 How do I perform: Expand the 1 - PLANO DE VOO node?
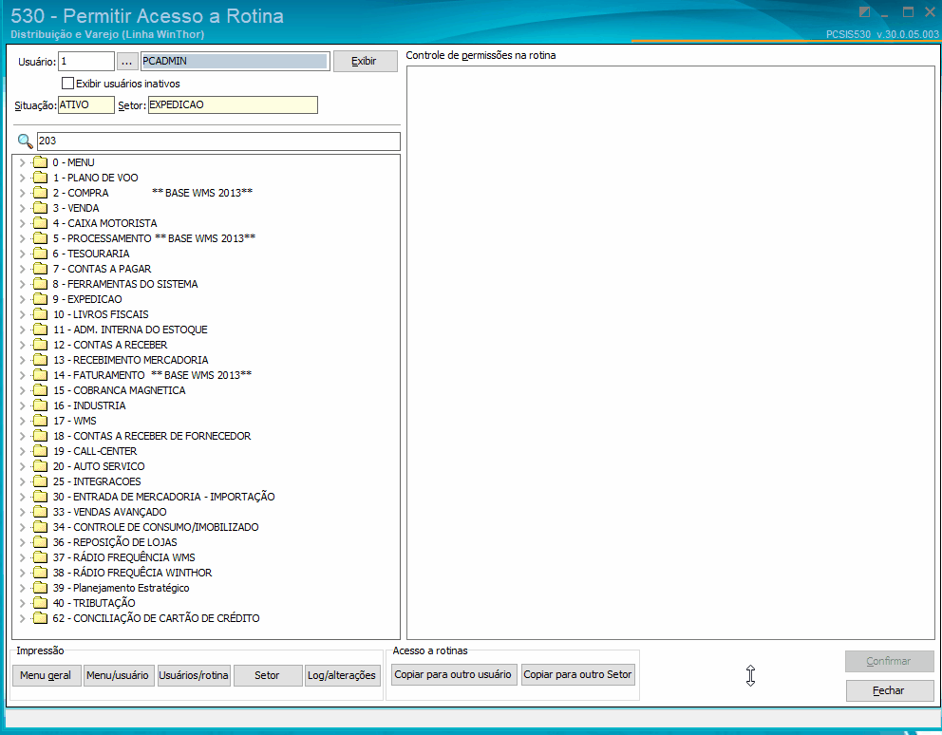pyautogui.click(x=22, y=178)
